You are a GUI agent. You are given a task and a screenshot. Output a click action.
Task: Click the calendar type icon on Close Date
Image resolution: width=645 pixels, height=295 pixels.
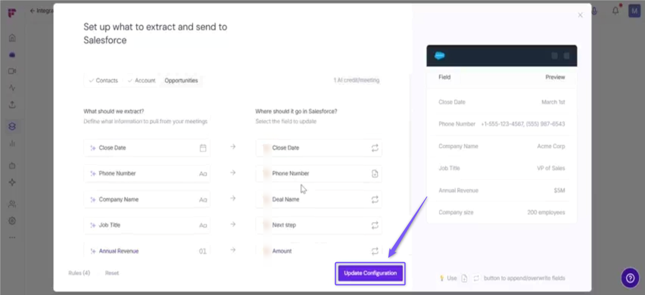pos(203,148)
